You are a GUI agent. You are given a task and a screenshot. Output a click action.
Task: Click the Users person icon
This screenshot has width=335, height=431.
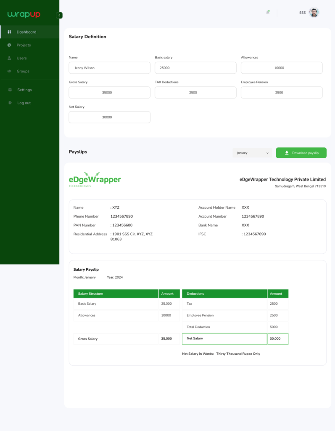point(9,58)
